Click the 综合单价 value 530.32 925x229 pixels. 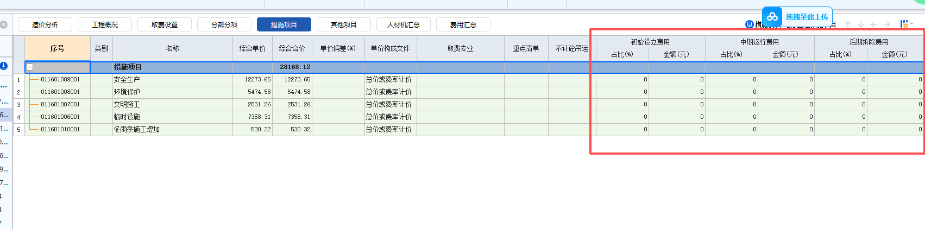(x=253, y=129)
